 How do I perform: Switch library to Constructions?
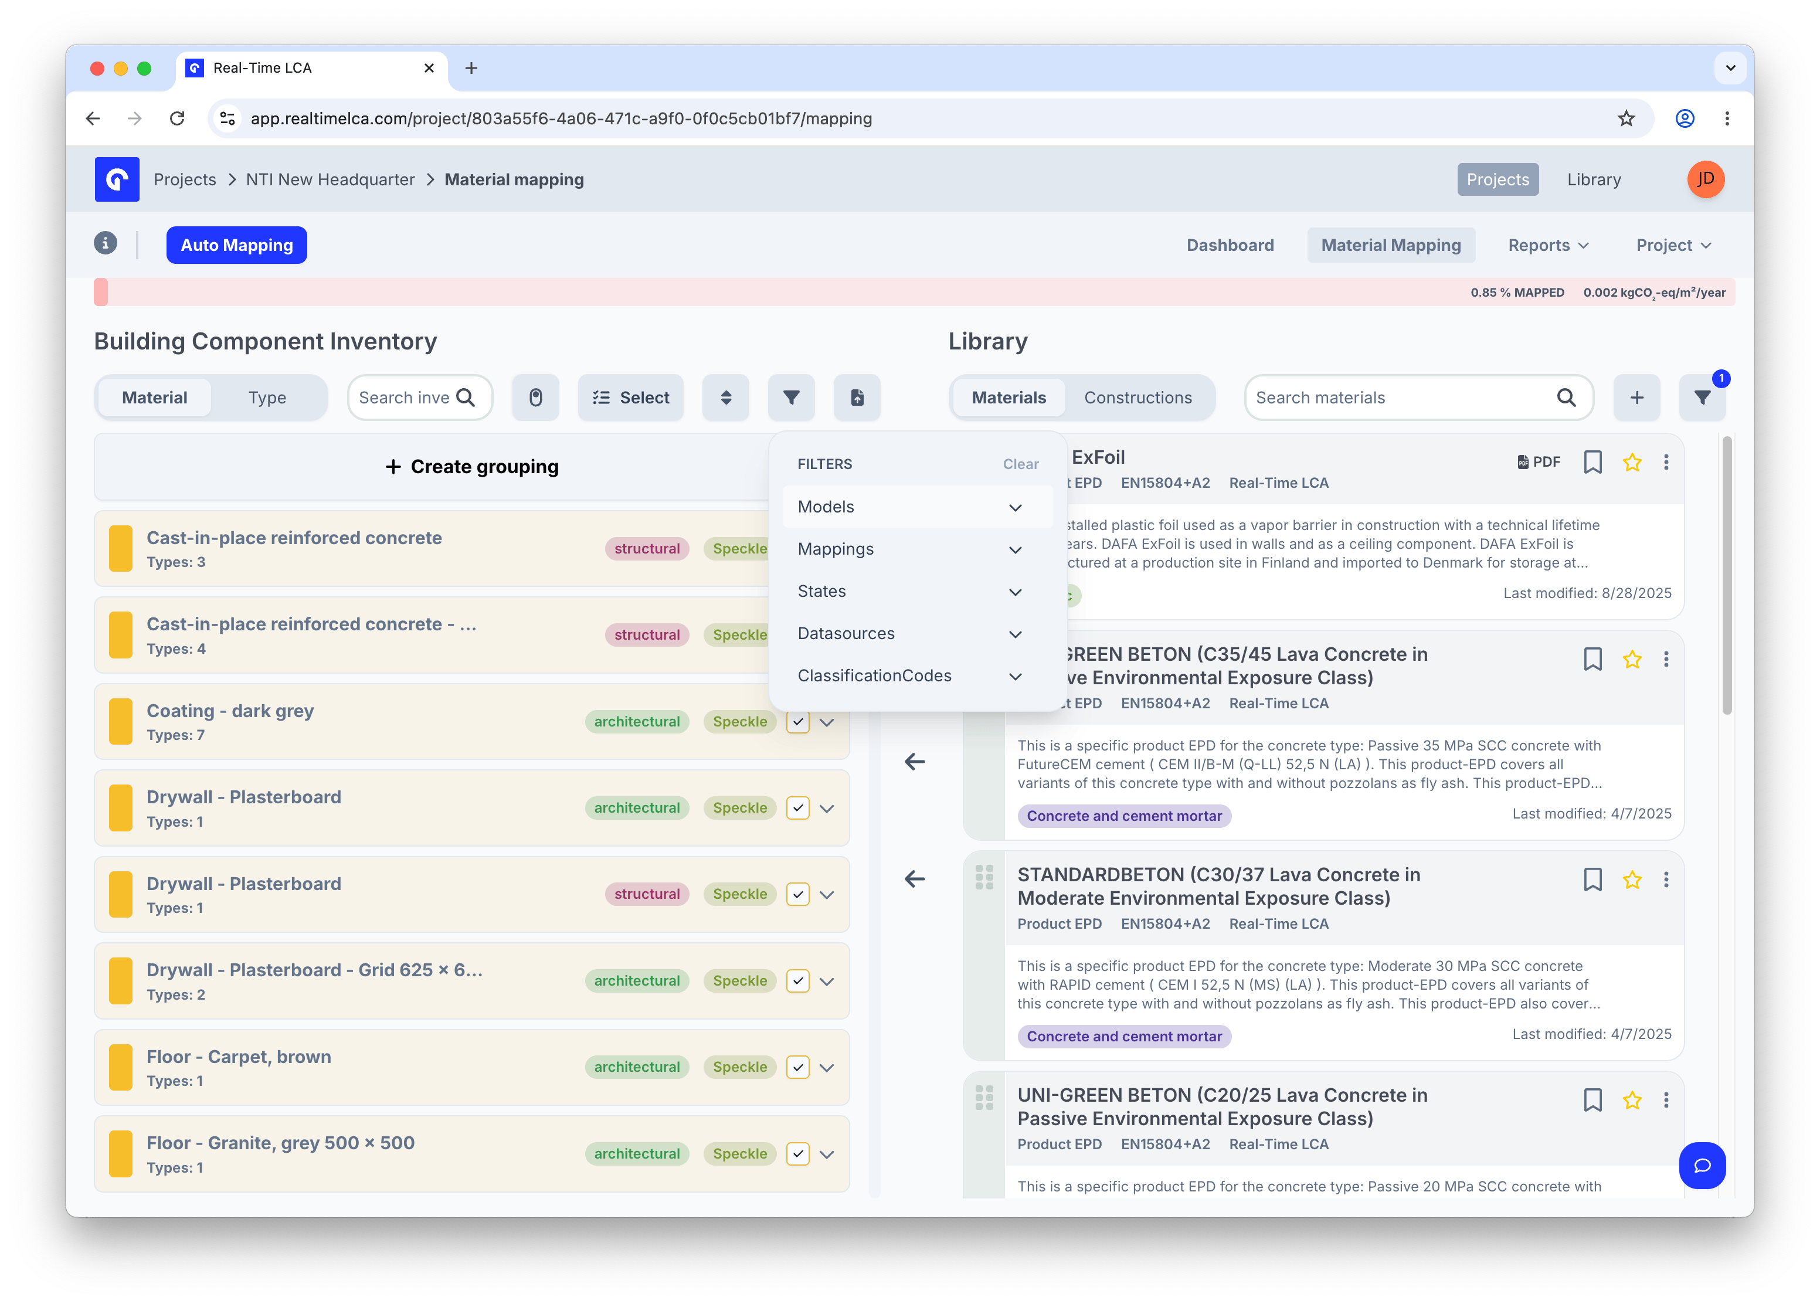(1138, 397)
